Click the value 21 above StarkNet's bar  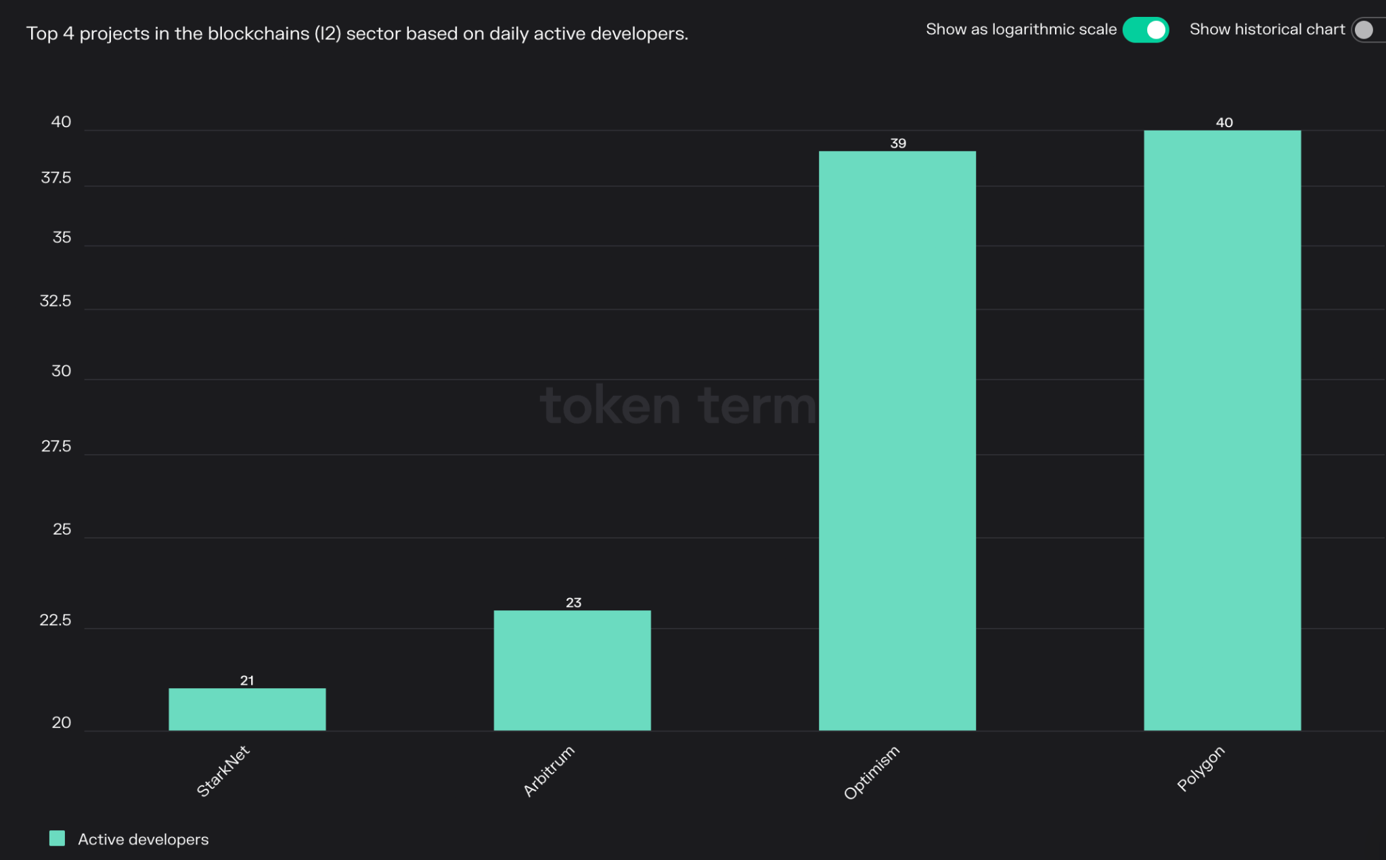248,681
